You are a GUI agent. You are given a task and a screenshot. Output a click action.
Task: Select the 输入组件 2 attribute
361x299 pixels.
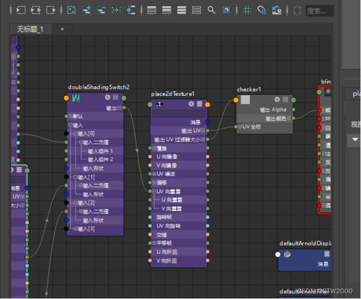[100, 159]
